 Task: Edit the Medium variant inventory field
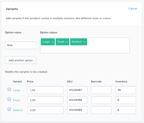tap(126, 110)
